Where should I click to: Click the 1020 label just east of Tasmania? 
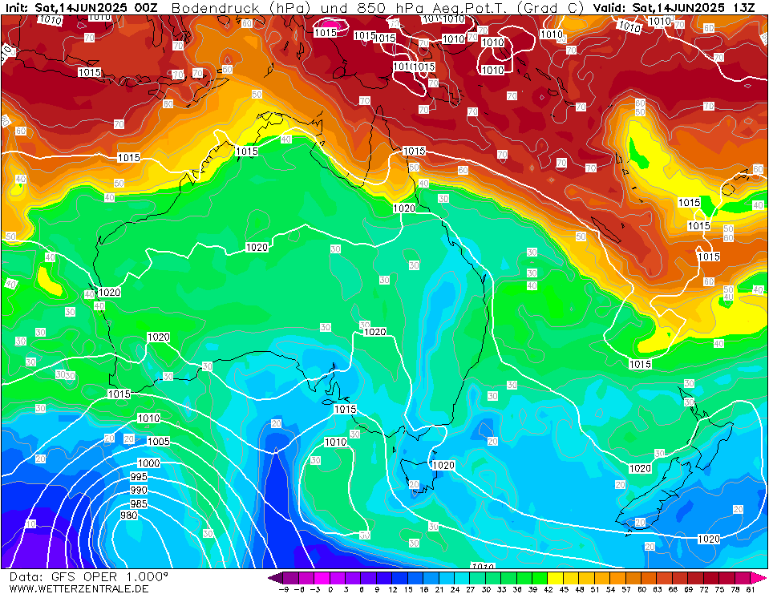tap(443, 465)
